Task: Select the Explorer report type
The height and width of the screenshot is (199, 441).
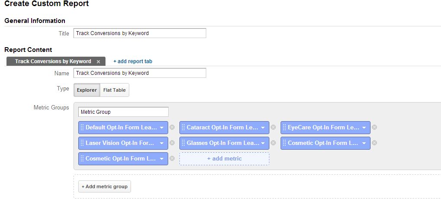Action: [87, 90]
